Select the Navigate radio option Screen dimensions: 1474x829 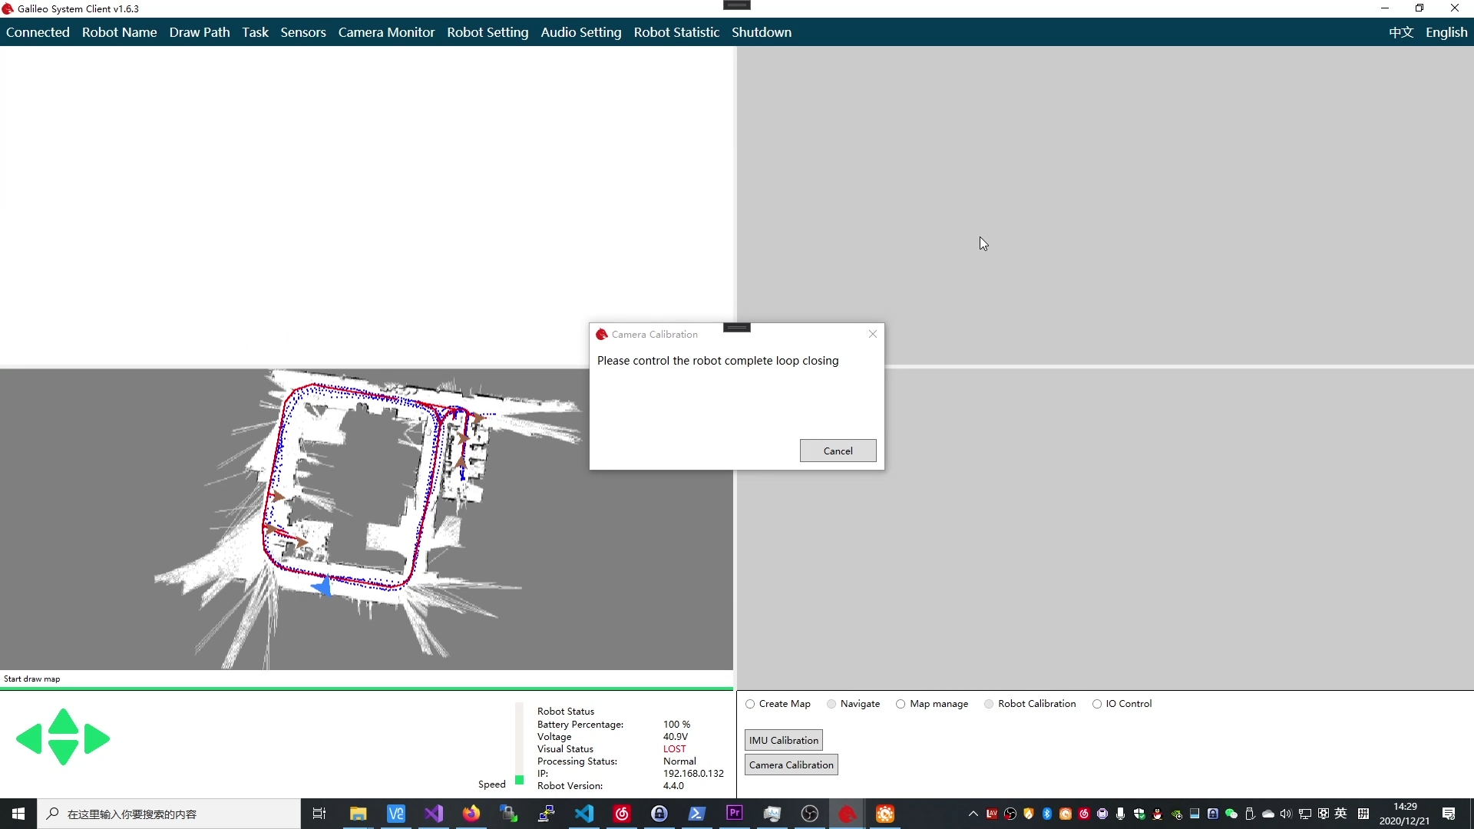831,704
